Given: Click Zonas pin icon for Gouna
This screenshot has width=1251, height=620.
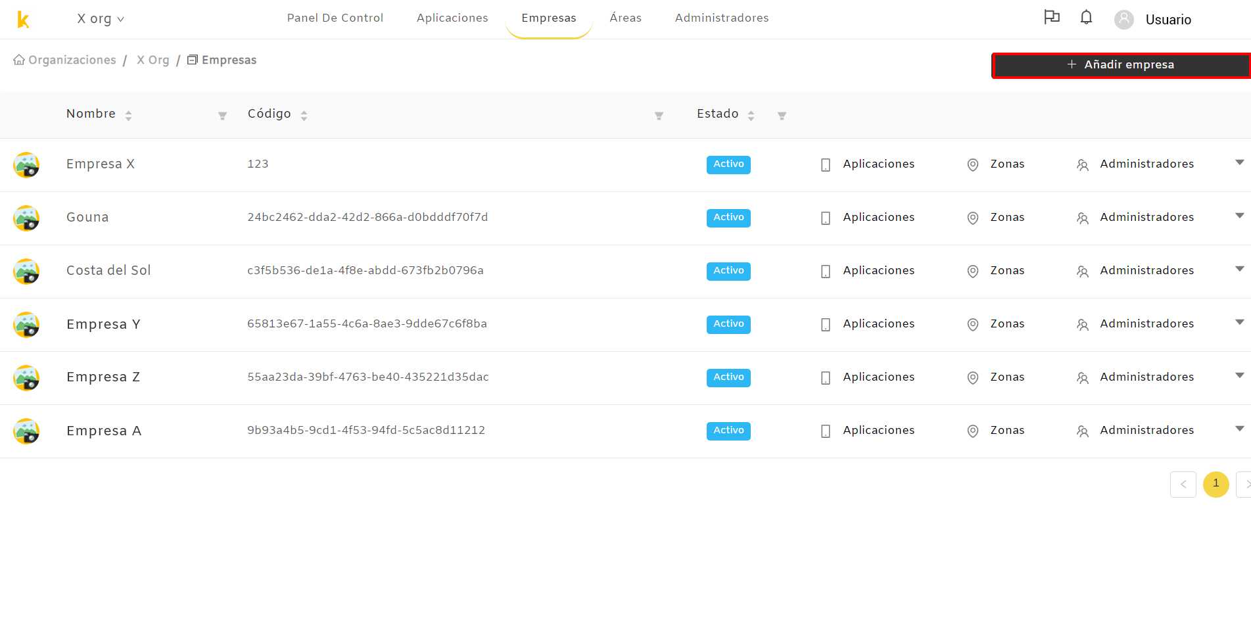Looking at the screenshot, I should point(973,218).
